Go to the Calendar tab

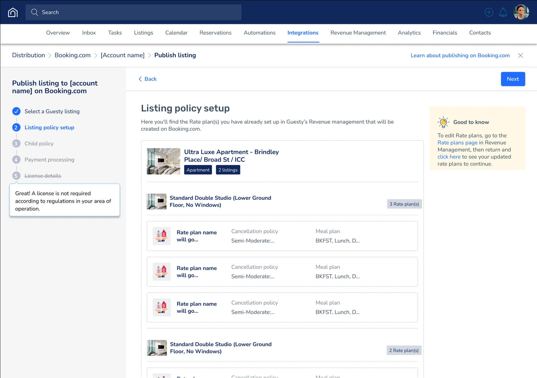pyautogui.click(x=176, y=33)
